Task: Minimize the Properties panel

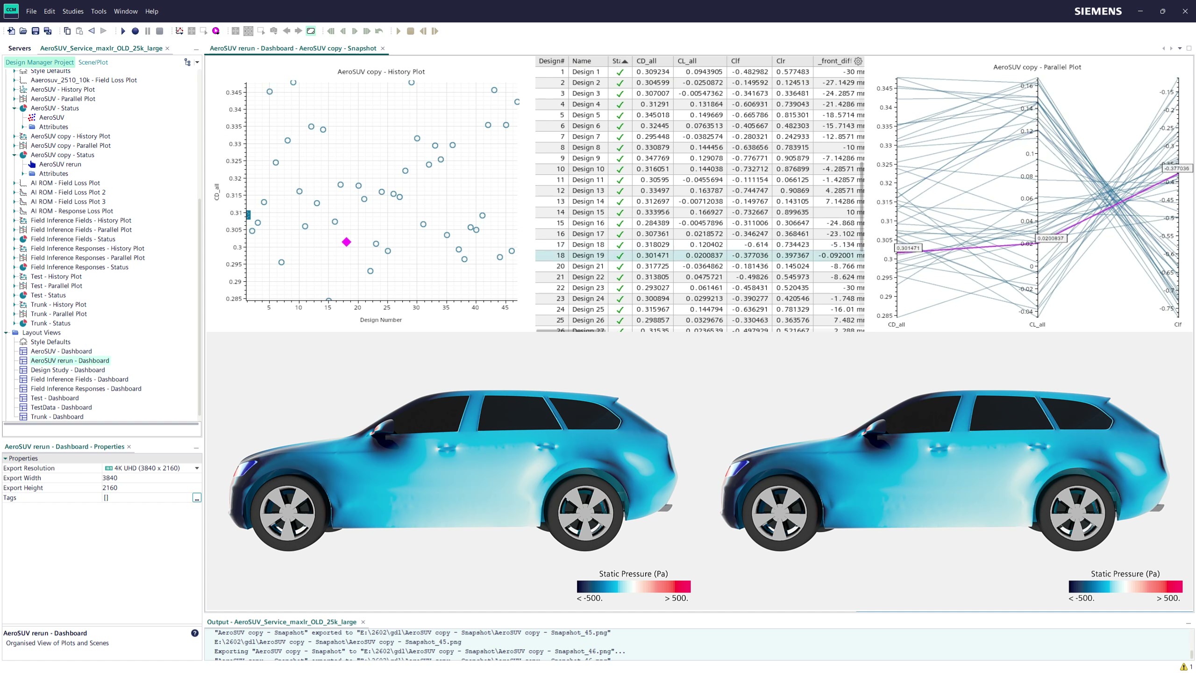Action: 196,447
